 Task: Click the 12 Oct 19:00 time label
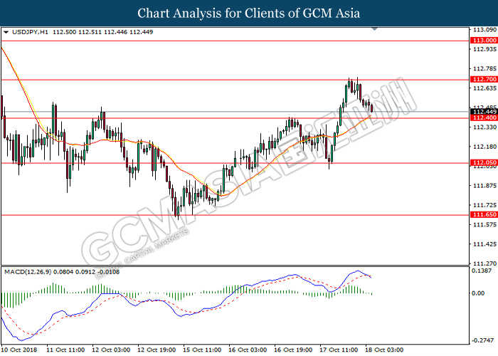click(x=157, y=350)
